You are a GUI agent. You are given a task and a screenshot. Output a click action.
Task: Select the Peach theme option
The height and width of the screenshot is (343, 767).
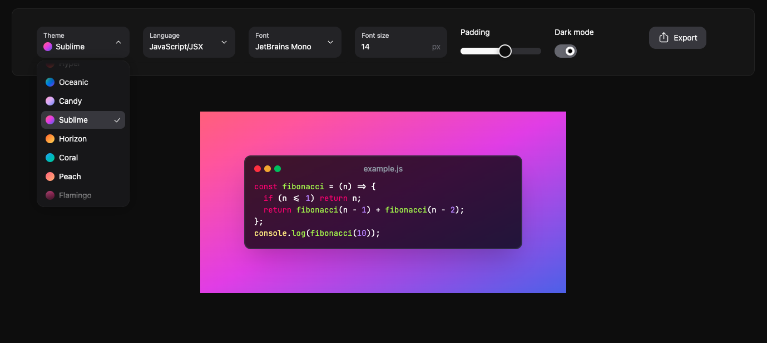[83, 176]
